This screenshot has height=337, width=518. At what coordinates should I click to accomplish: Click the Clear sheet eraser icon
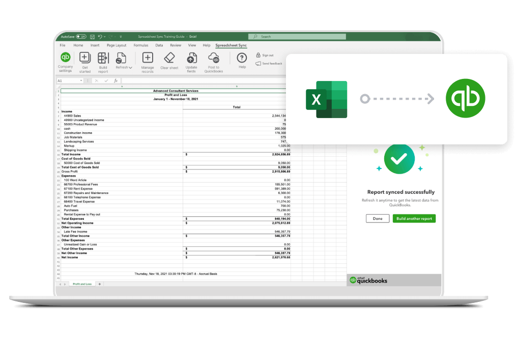(169, 58)
